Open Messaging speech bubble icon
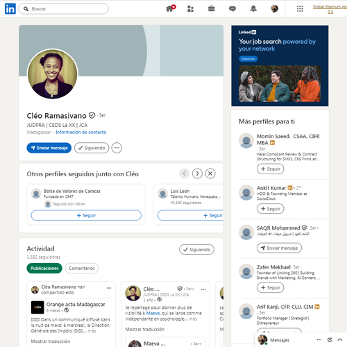Viewport: 347px width, 347px height. [232, 9]
